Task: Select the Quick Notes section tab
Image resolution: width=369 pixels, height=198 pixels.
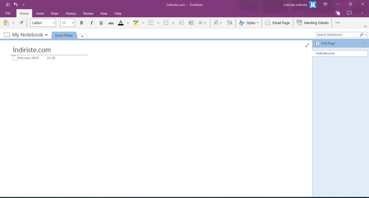Action: (x=64, y=35)
